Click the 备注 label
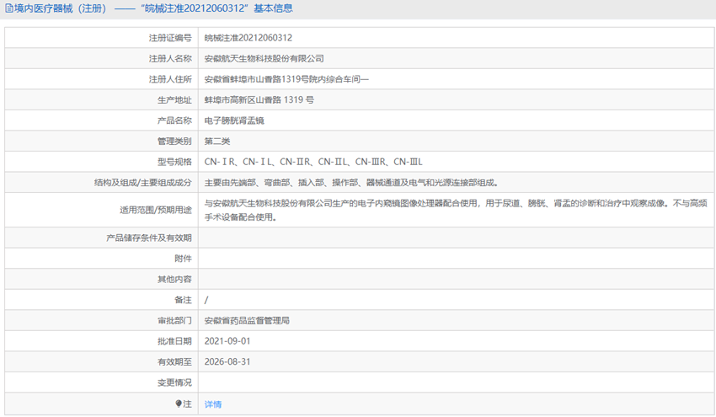Screen dimensions: 716x417 183,300
